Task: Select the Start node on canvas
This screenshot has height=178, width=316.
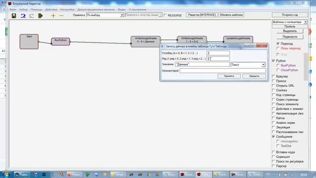Action: pos(29,42)
